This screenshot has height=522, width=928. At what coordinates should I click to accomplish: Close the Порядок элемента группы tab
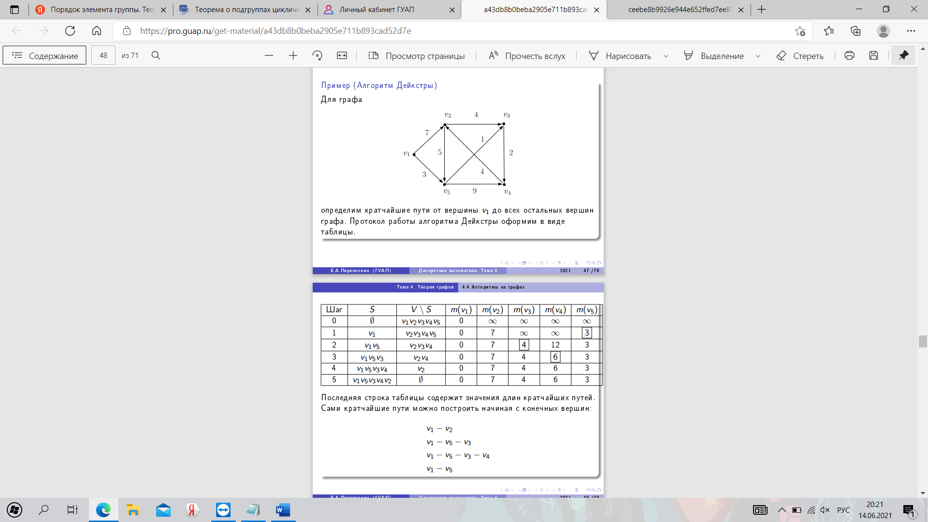(x=163, y=10)
